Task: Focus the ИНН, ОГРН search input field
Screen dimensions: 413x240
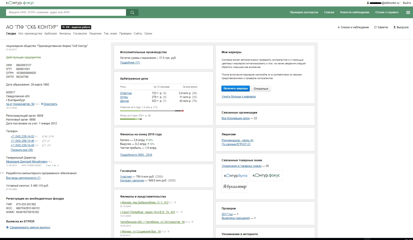Action: [66, 12]
